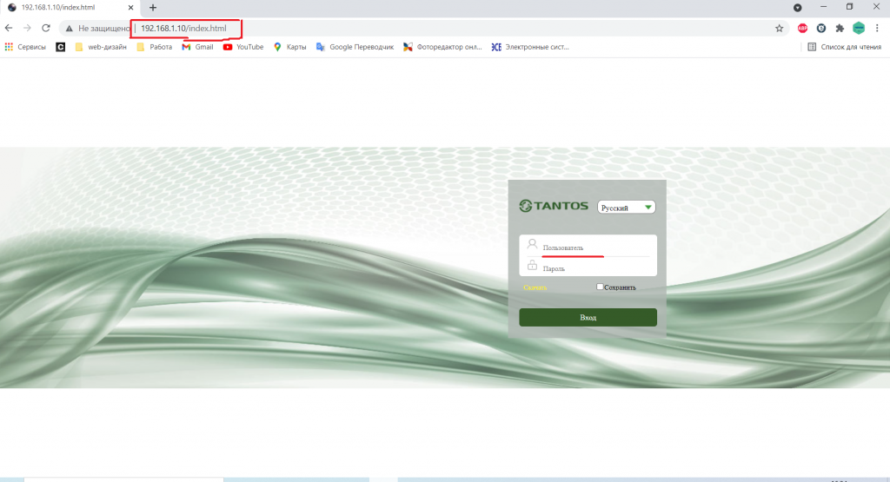890x482 pixels.
Task: Open Список для чтения reading list
Action: (844, 47)
